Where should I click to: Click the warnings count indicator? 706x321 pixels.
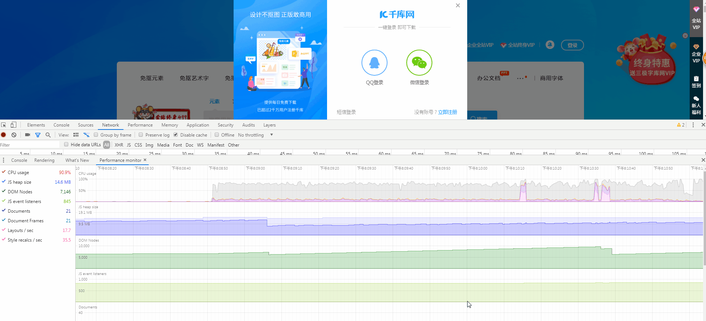pos(681,125)
